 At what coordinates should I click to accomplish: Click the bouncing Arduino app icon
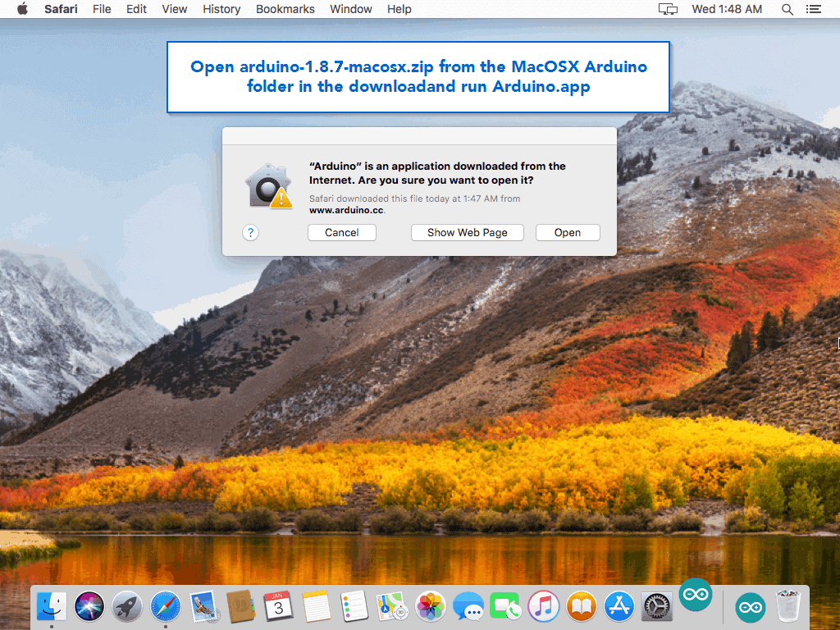pos(696,594)
